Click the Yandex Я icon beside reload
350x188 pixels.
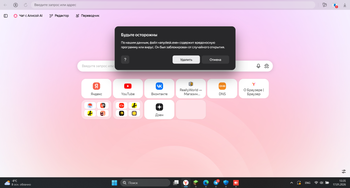pos(15,5)
